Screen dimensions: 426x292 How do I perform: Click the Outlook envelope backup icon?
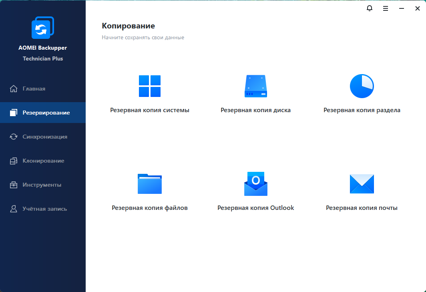coord(255,184)
